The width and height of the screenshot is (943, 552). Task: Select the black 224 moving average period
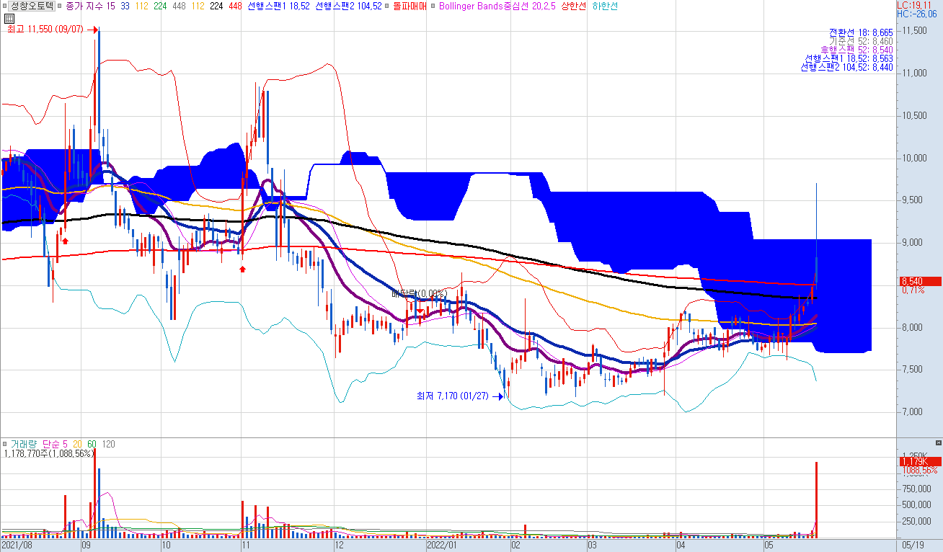coord(216,6)
